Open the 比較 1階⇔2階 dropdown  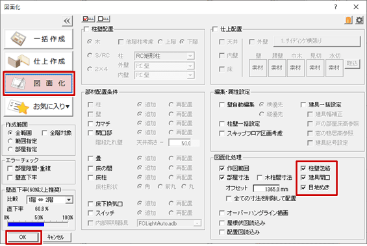click(x=49, y=200)
